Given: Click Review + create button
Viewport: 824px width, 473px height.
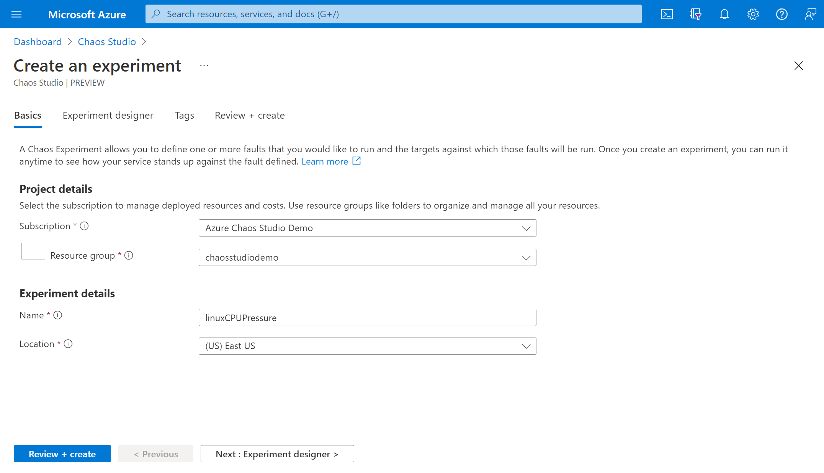Looking at the screenshot, I should pos(62,453).
